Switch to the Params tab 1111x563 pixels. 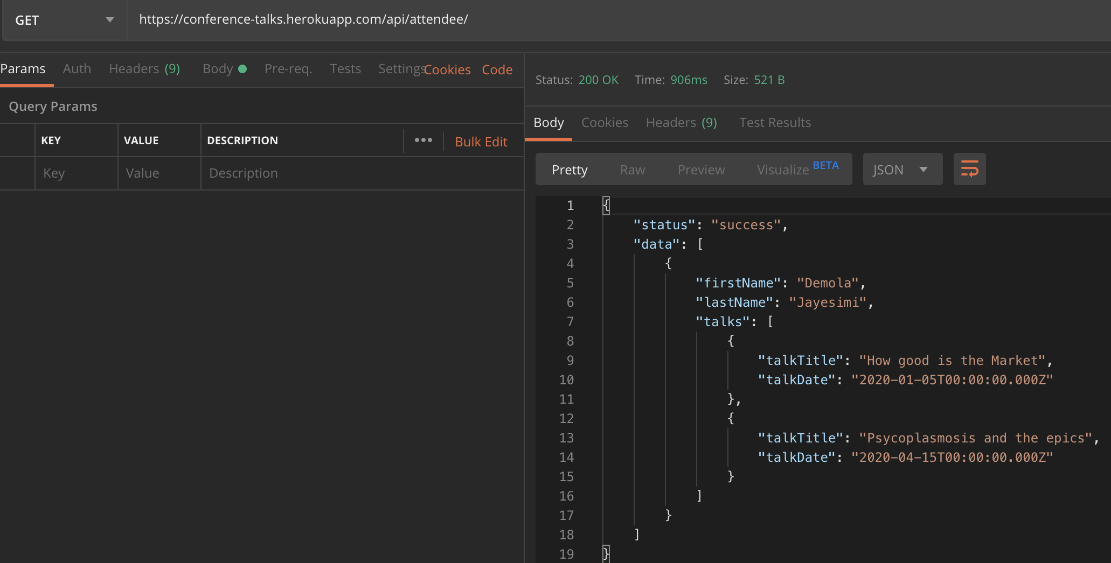[23, 69]
